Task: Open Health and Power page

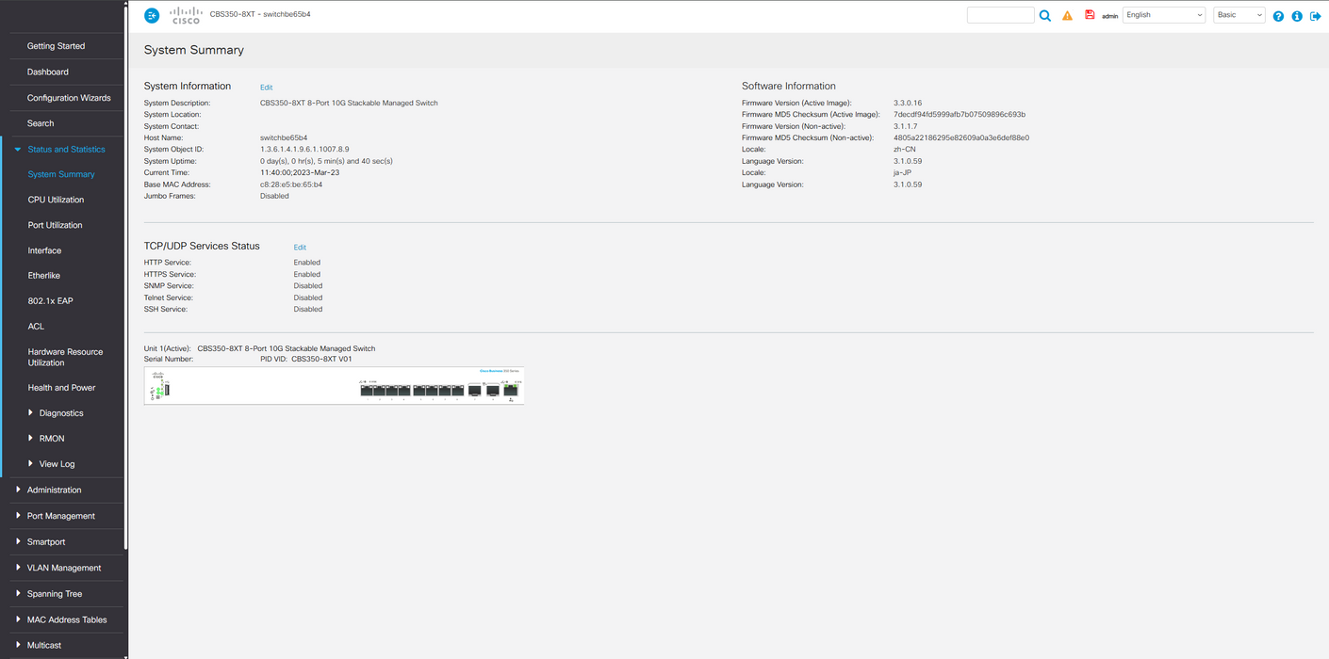Action: coord(61,388)
